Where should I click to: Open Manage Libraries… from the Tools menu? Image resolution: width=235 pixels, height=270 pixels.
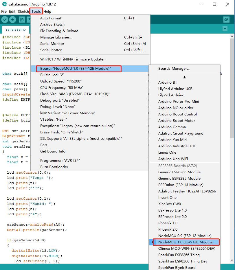pos(90,37)
